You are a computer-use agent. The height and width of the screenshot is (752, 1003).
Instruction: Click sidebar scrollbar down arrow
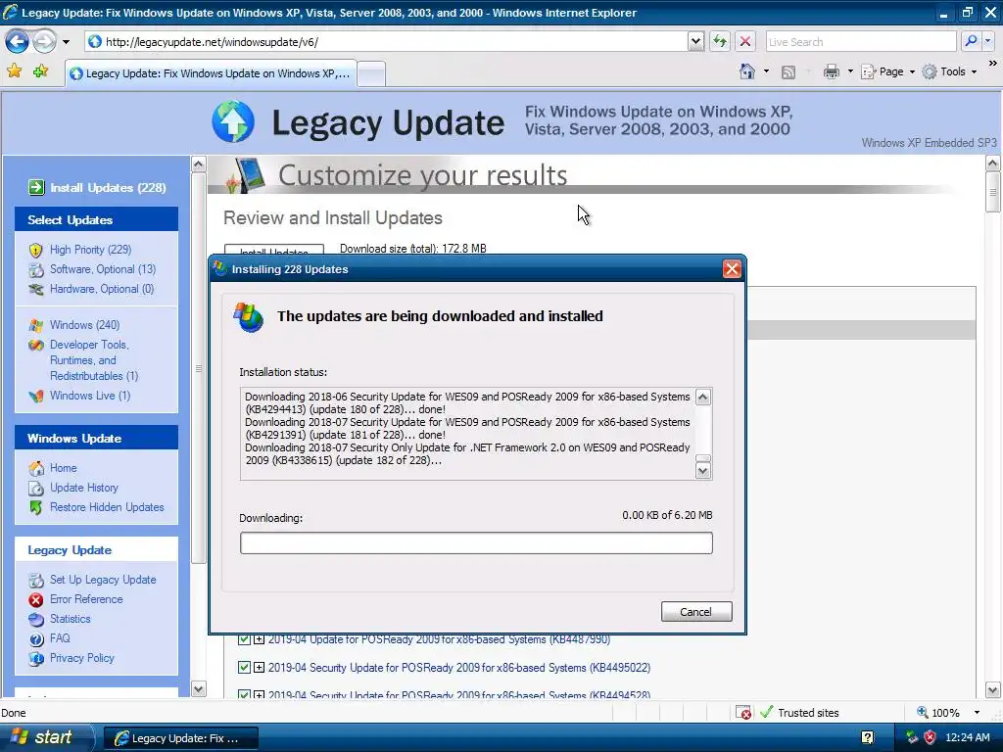tap(198, 688)
